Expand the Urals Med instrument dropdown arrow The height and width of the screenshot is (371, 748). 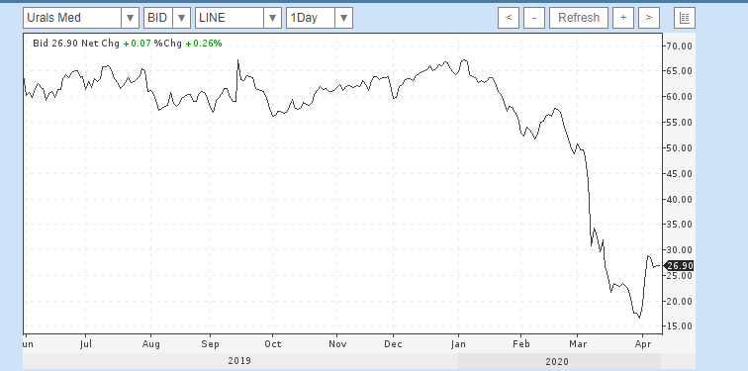pos(130,18)
